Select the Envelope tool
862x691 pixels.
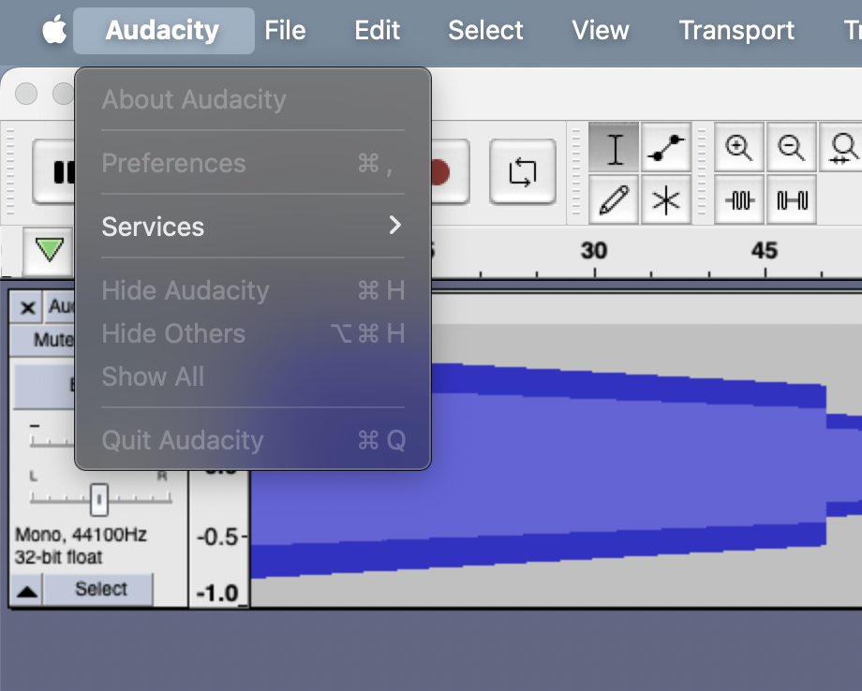click(666, 147)
